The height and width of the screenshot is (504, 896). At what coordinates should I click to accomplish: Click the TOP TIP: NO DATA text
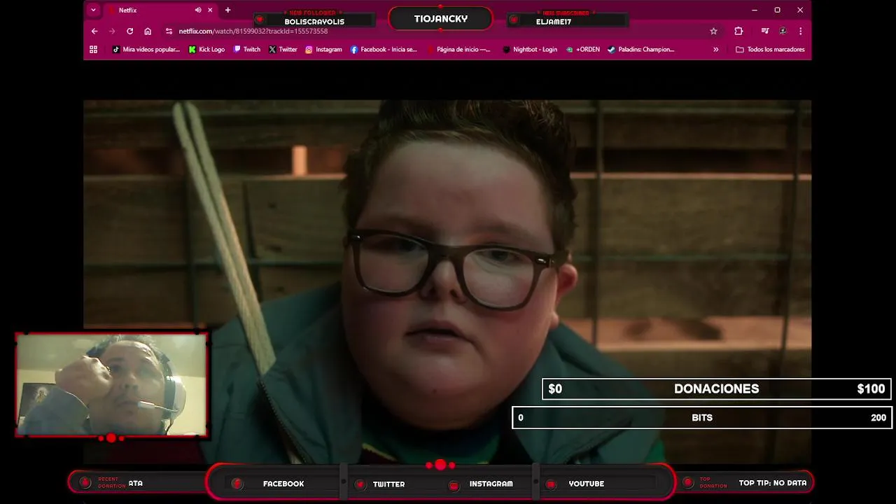(x=773, y=483)
